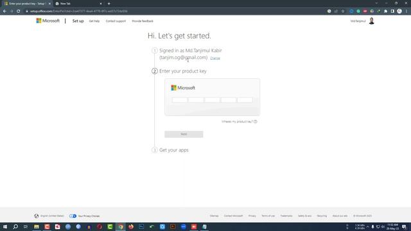Open the volume tray icon
Viewport: 411px width, 231px height.
tap(383, 227)
